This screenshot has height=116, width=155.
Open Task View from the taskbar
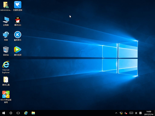(x=18, y=113)
